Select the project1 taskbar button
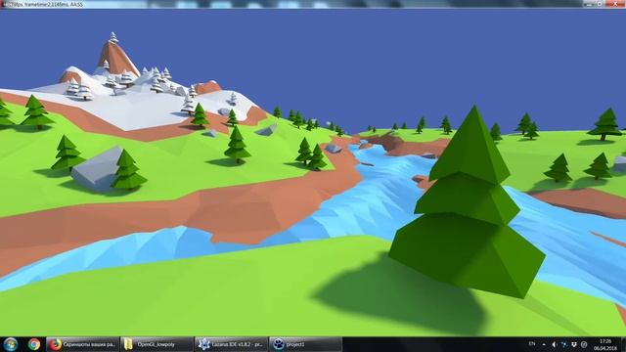Screen dimensions: 626x352 click(305, 344)
